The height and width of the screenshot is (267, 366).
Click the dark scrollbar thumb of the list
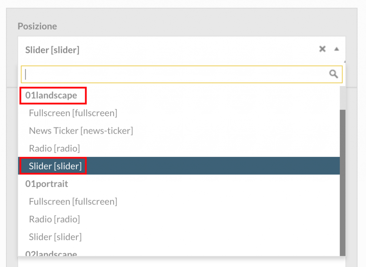(x=342, y=183)
